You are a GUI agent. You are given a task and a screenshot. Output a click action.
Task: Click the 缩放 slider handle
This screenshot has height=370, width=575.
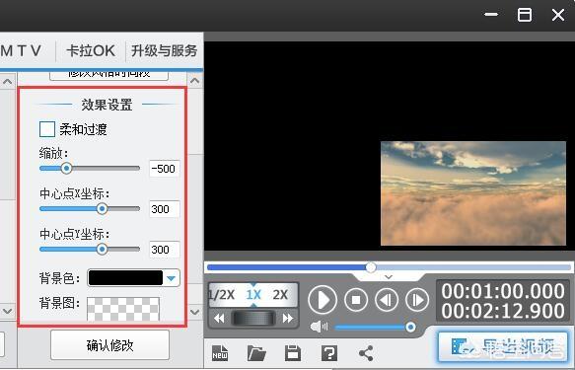(66, 169)
